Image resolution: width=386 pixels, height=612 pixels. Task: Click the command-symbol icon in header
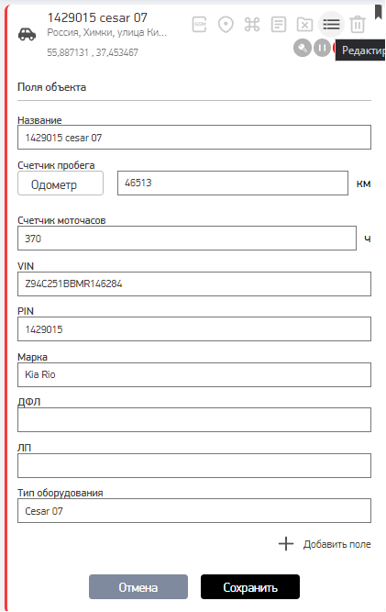coord(252,25)
